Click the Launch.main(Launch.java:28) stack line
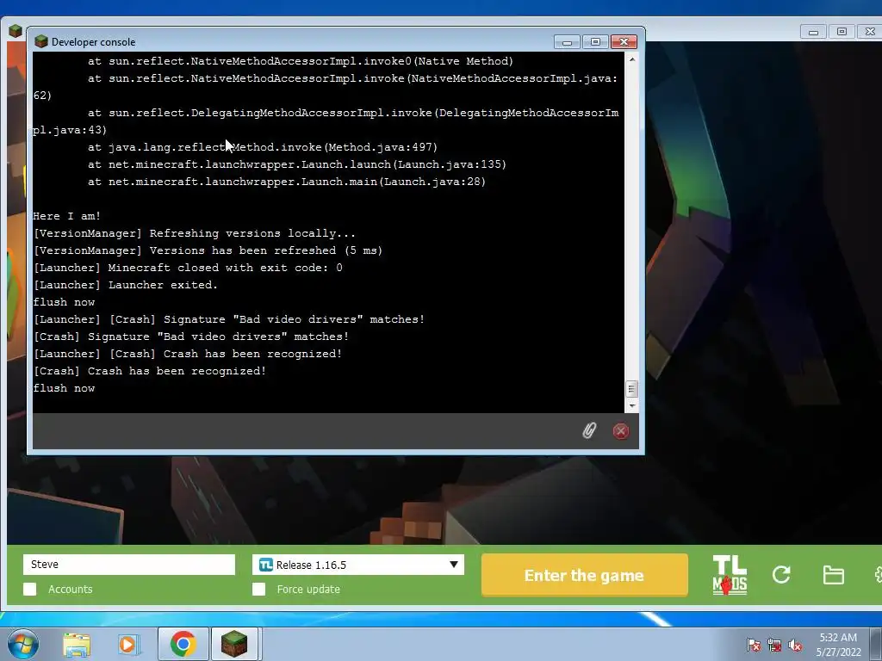882x661 pixels. pyautogui.click(x=287, y=182)
